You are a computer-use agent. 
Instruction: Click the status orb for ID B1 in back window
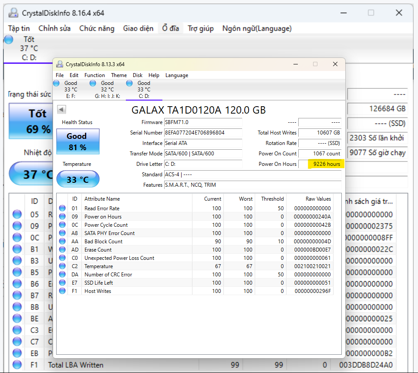[17, 249]
